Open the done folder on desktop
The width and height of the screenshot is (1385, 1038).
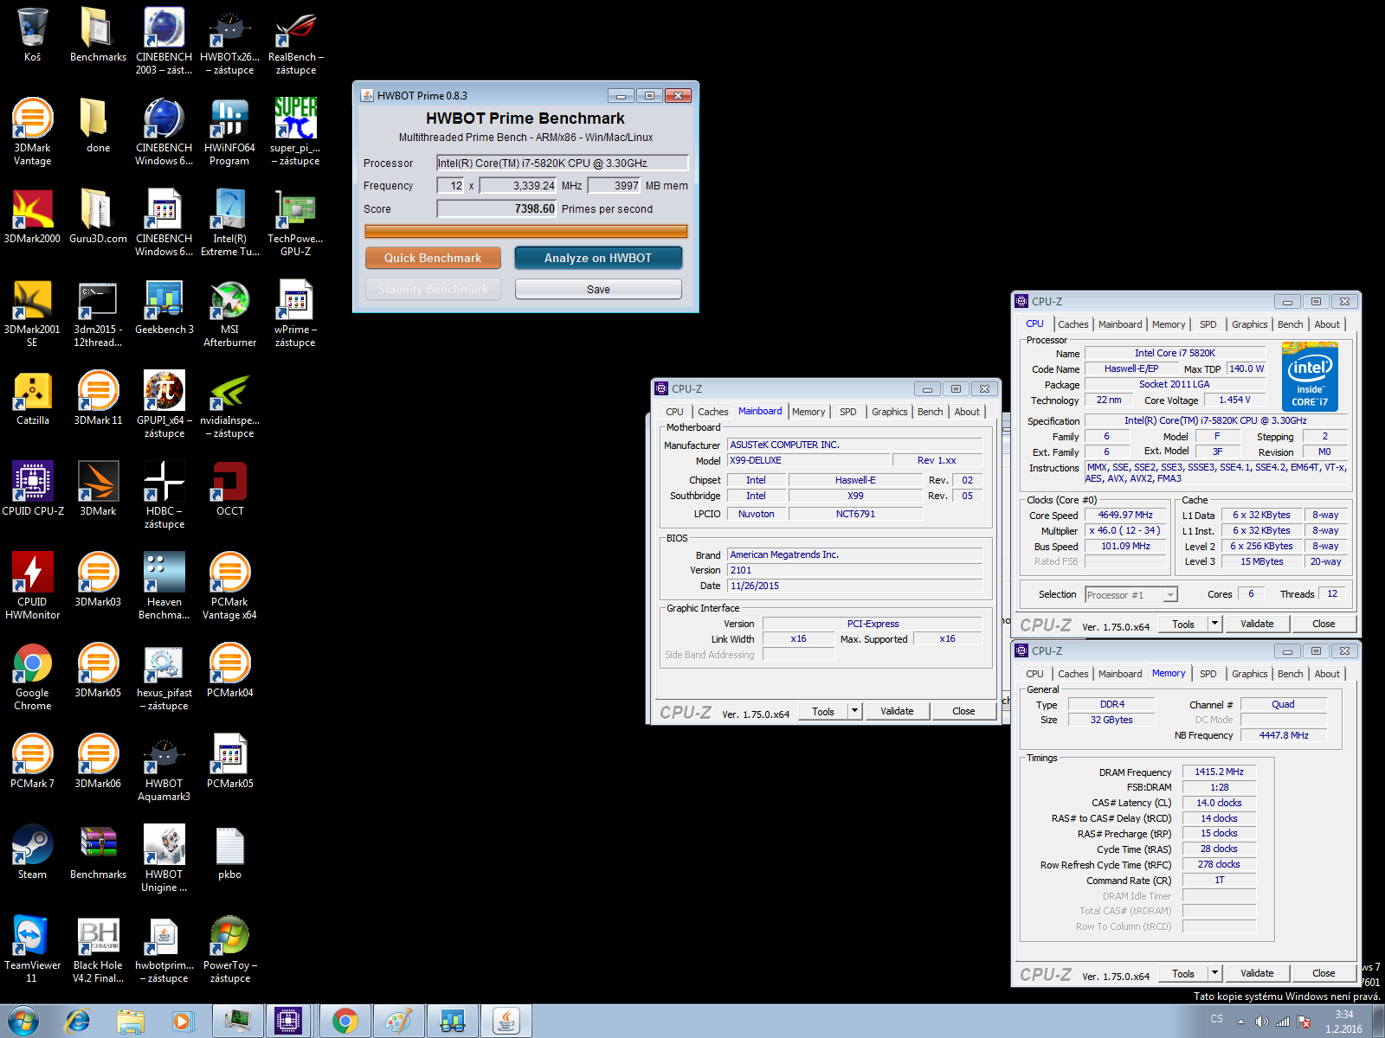click(x=98, y=125)
